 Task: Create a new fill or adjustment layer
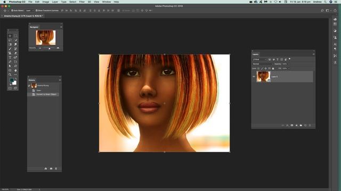point(296,125)
